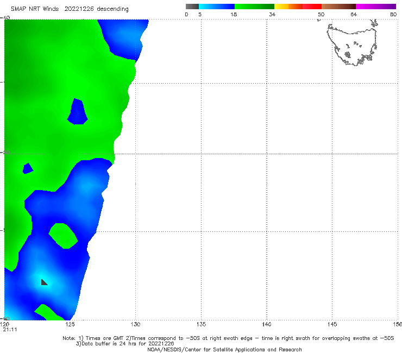Image resolution: width=402 pixels, height=353 pixels.
Task: Click the '130' longitude axis label
Action: (135, 325)
